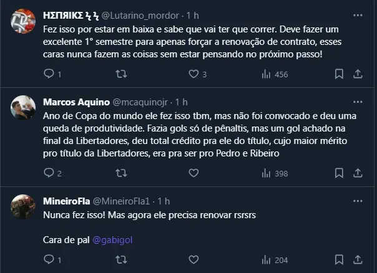This screenshot has height=273, width=377.
Task: Open Marcos Aquino's avatar thumbnail
Action: pyautogui.click(x=23, y=108)
